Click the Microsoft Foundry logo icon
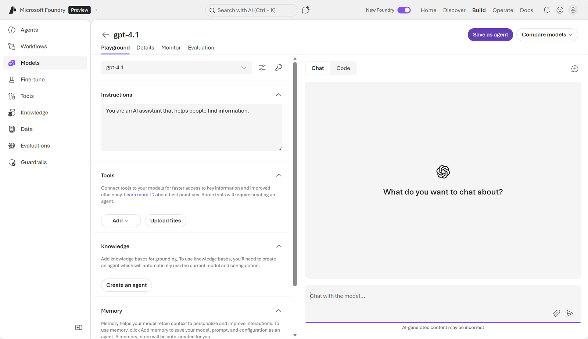The image size is (588, 339). tap(12, 10)
